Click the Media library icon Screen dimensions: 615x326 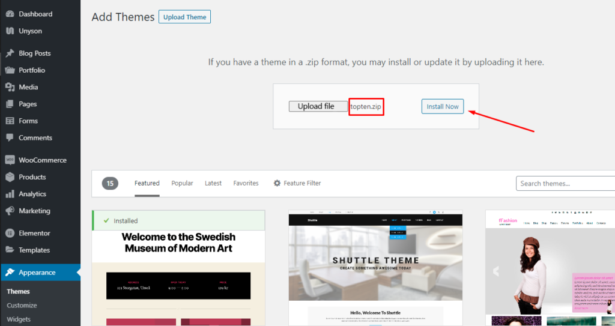[10, 87]
